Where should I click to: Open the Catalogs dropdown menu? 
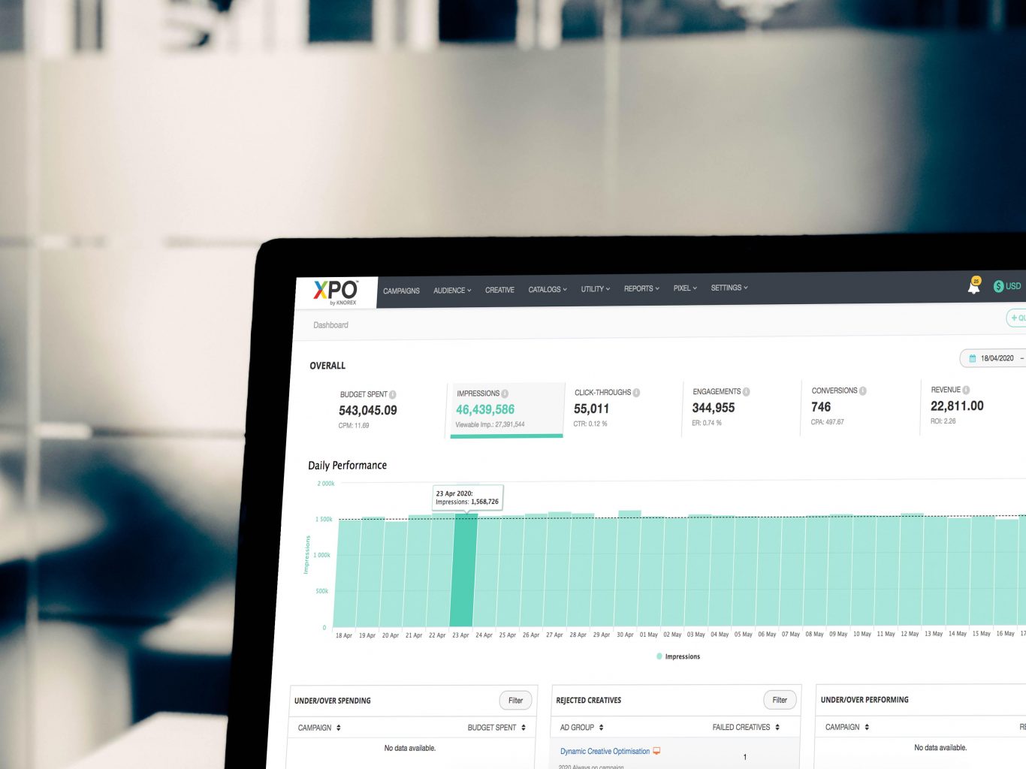point(547,289)
